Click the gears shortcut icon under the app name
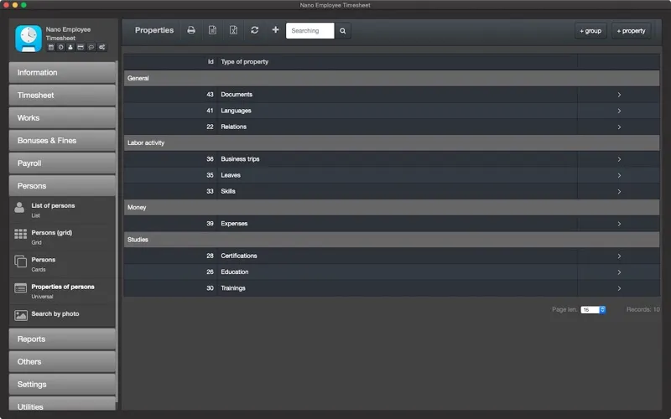671x419 pixels. 101,48
